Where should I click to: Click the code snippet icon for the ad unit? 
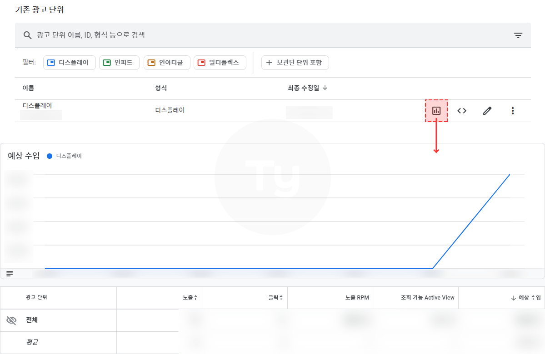[462, 110]
